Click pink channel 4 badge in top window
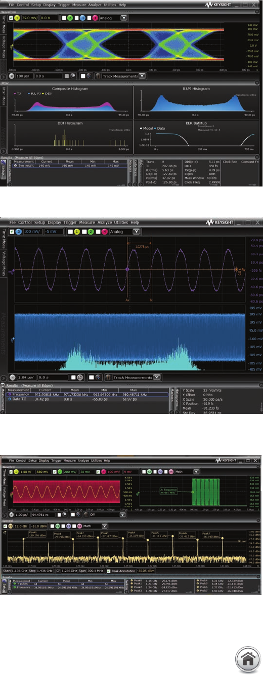 (95, 18)
